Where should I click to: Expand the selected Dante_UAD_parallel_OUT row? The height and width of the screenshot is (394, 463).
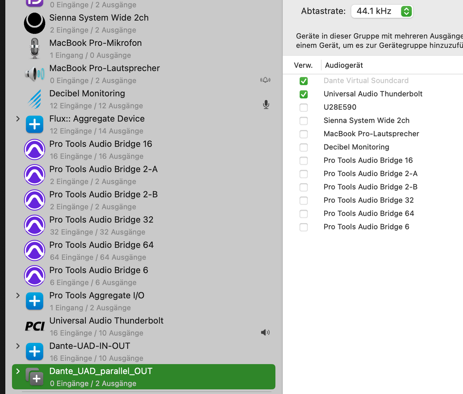point(18,371)
